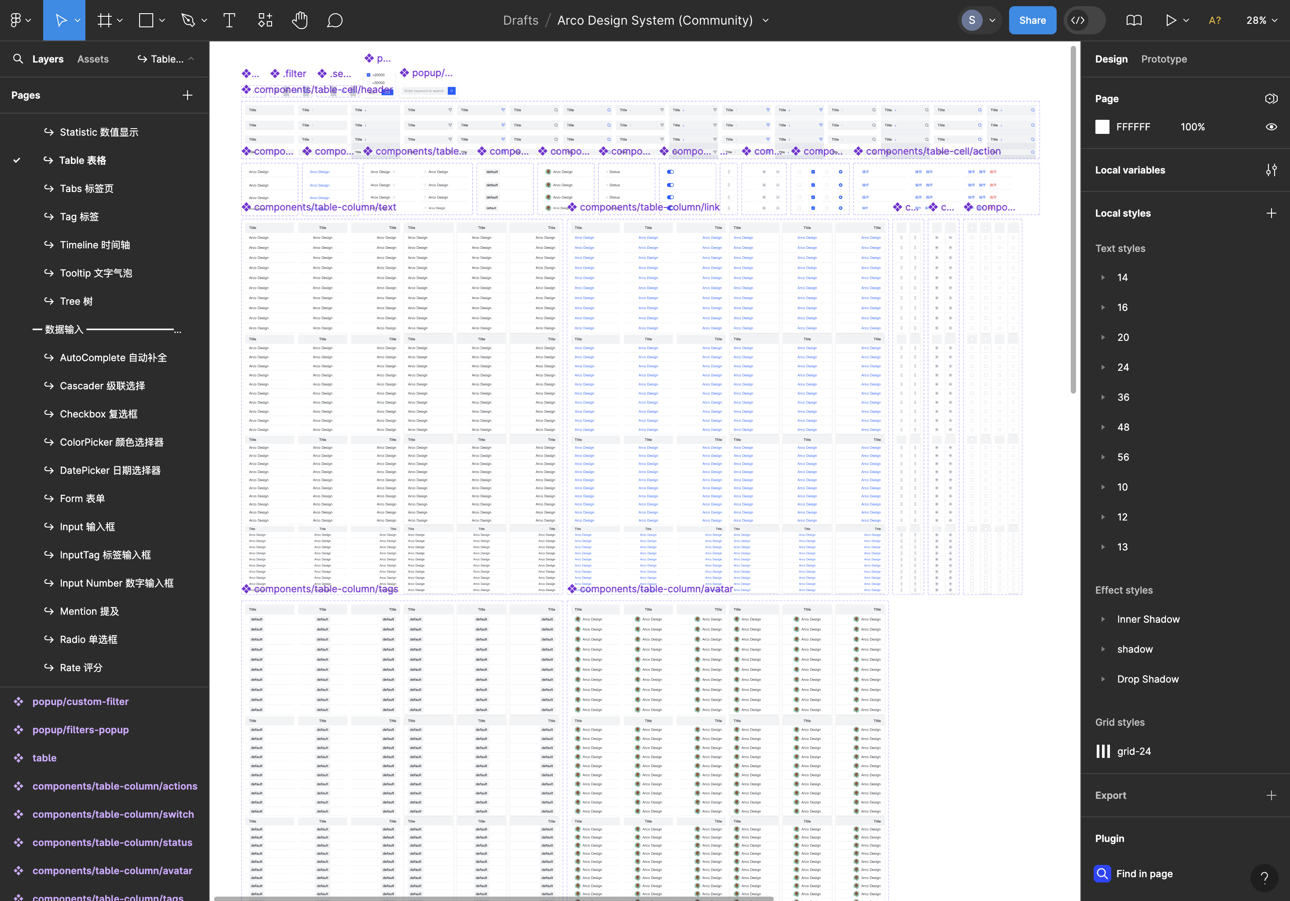Add a new local style

click(1271, 213)
